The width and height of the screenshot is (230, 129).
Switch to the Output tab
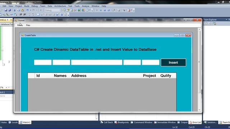[183, 122]
